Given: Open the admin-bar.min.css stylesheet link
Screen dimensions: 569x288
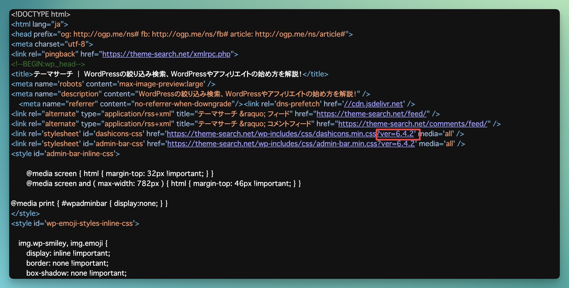Looking at the screenshot, I should pos(291,144).
